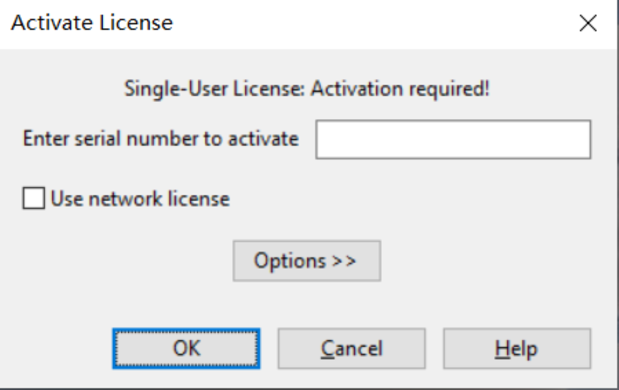The width and height of the screenshot is (619, 390).
Task: Close the Activate License dialog
Action: [588, 23]
